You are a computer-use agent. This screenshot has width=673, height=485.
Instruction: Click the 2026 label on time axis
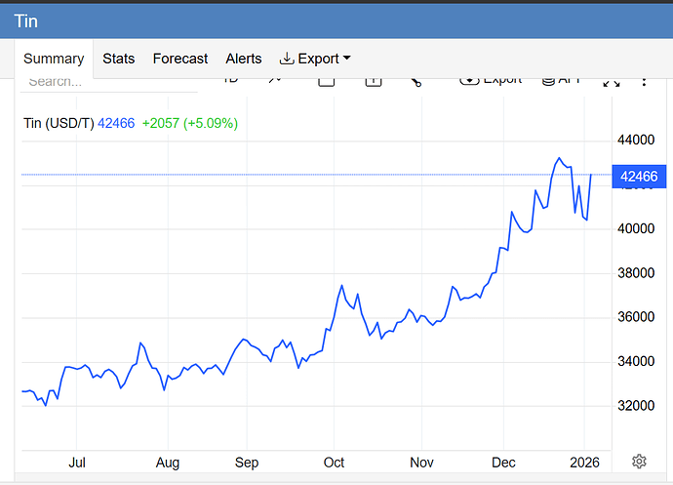click(584, 463)
